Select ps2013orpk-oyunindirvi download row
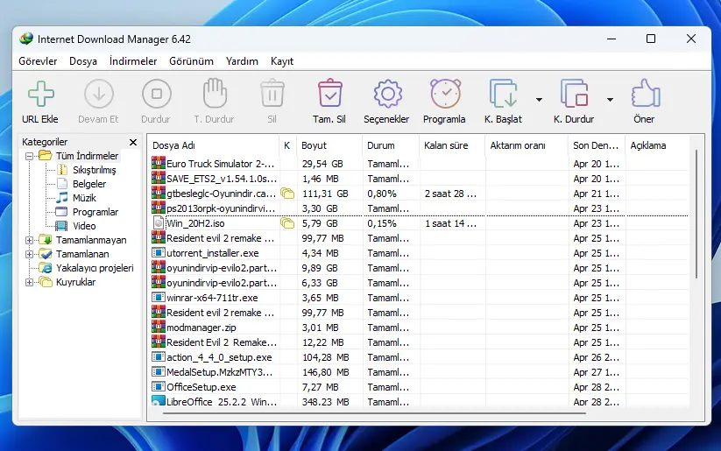Viewport: 721px width, 451px height. click(420, 208)
